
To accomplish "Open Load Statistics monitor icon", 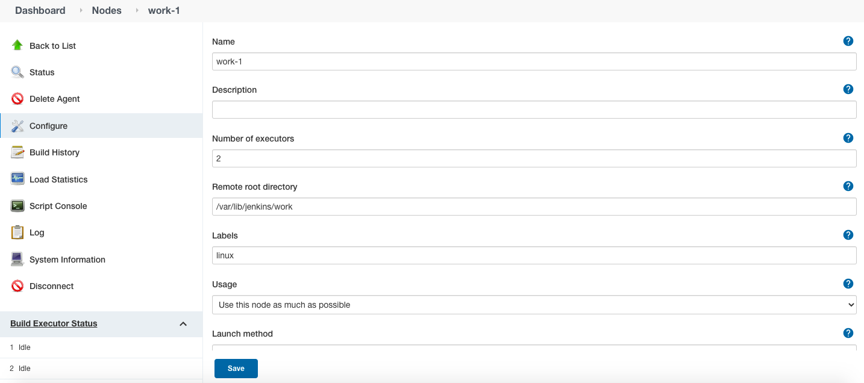I will (x=17, y=179).
